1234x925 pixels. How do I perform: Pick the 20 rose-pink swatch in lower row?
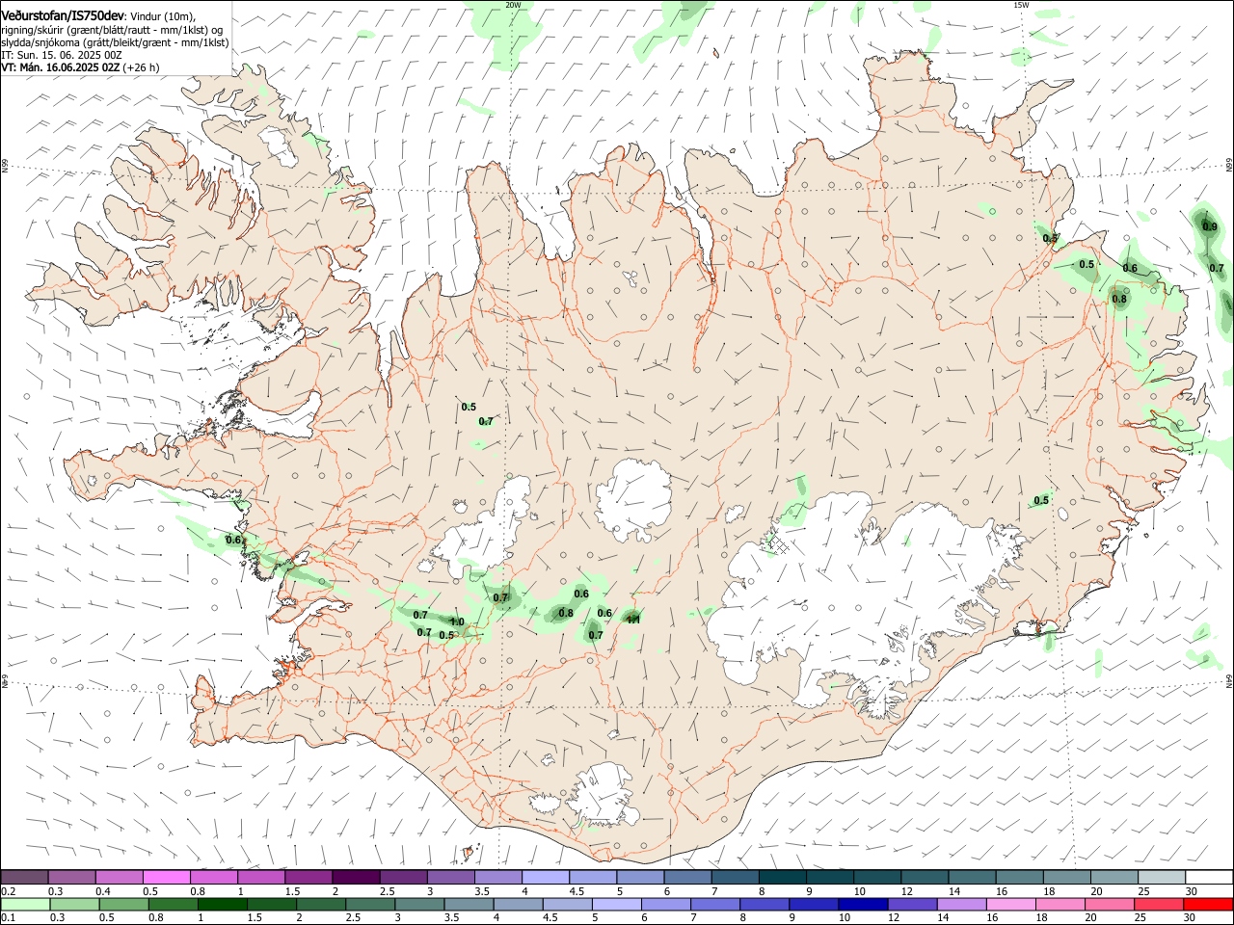coord(1109,905)
